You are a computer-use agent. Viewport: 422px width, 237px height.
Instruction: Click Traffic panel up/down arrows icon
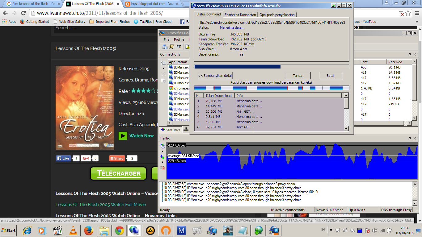coord(162,157)
